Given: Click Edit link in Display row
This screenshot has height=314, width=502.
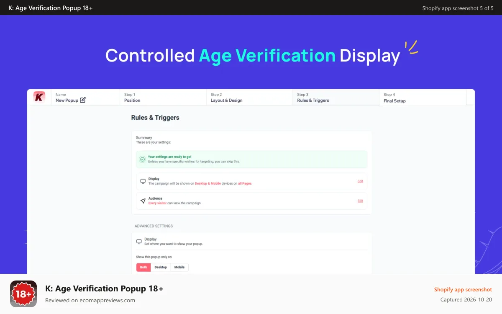Looking at the screenshot, I should coord(360,181).
